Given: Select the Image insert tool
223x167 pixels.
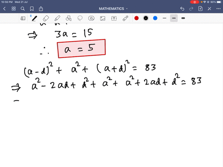Looking at the screenshot, I should point(103,19).
